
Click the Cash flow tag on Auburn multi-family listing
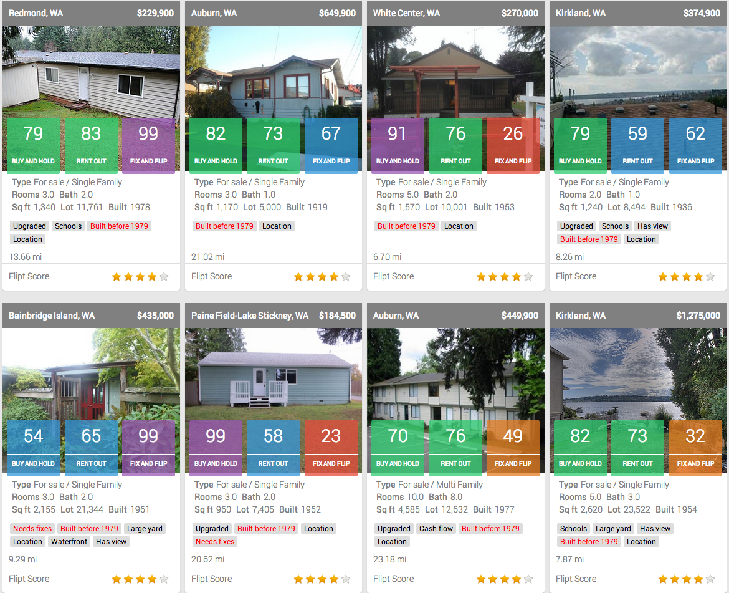pos(436,529)
